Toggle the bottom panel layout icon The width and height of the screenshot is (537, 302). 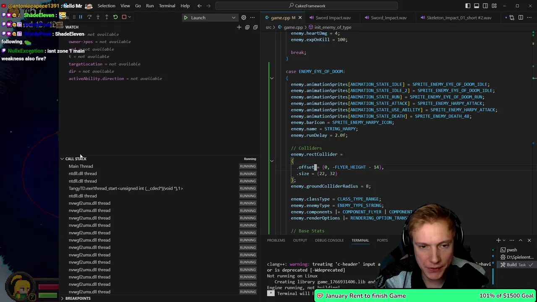(477, 6)
